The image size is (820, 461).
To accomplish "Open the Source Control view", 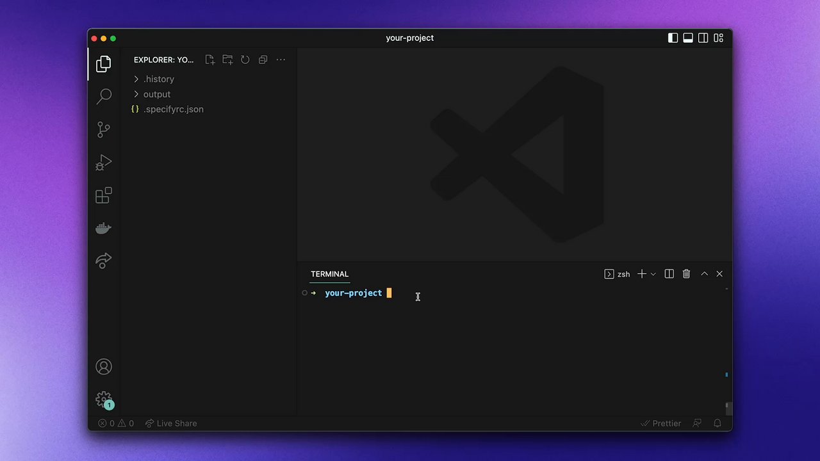I will coord(103,129).
